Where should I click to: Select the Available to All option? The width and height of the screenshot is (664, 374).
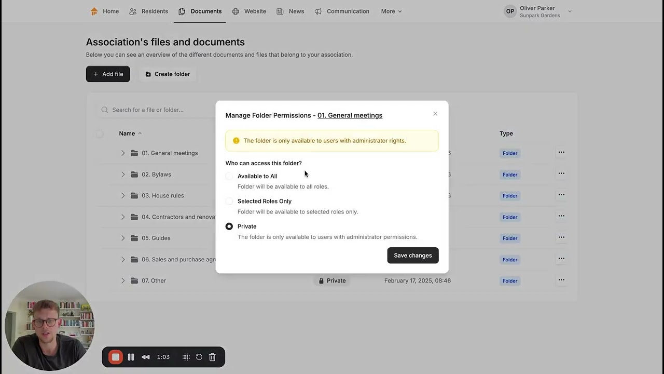pyautogui.click(x=229, y=176)
